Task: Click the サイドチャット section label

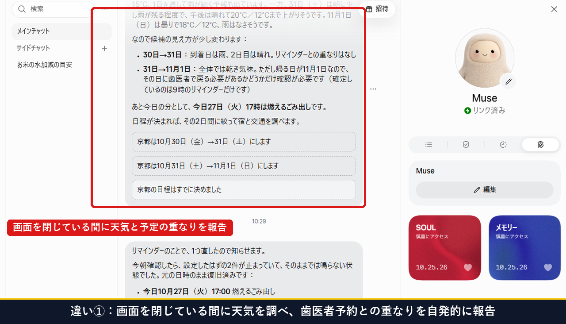Action: [33, 48]
